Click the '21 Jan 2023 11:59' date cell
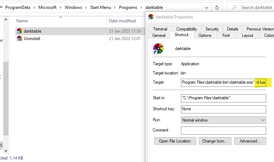This screenshot has width=274, height=162. [x=125, y=31]
